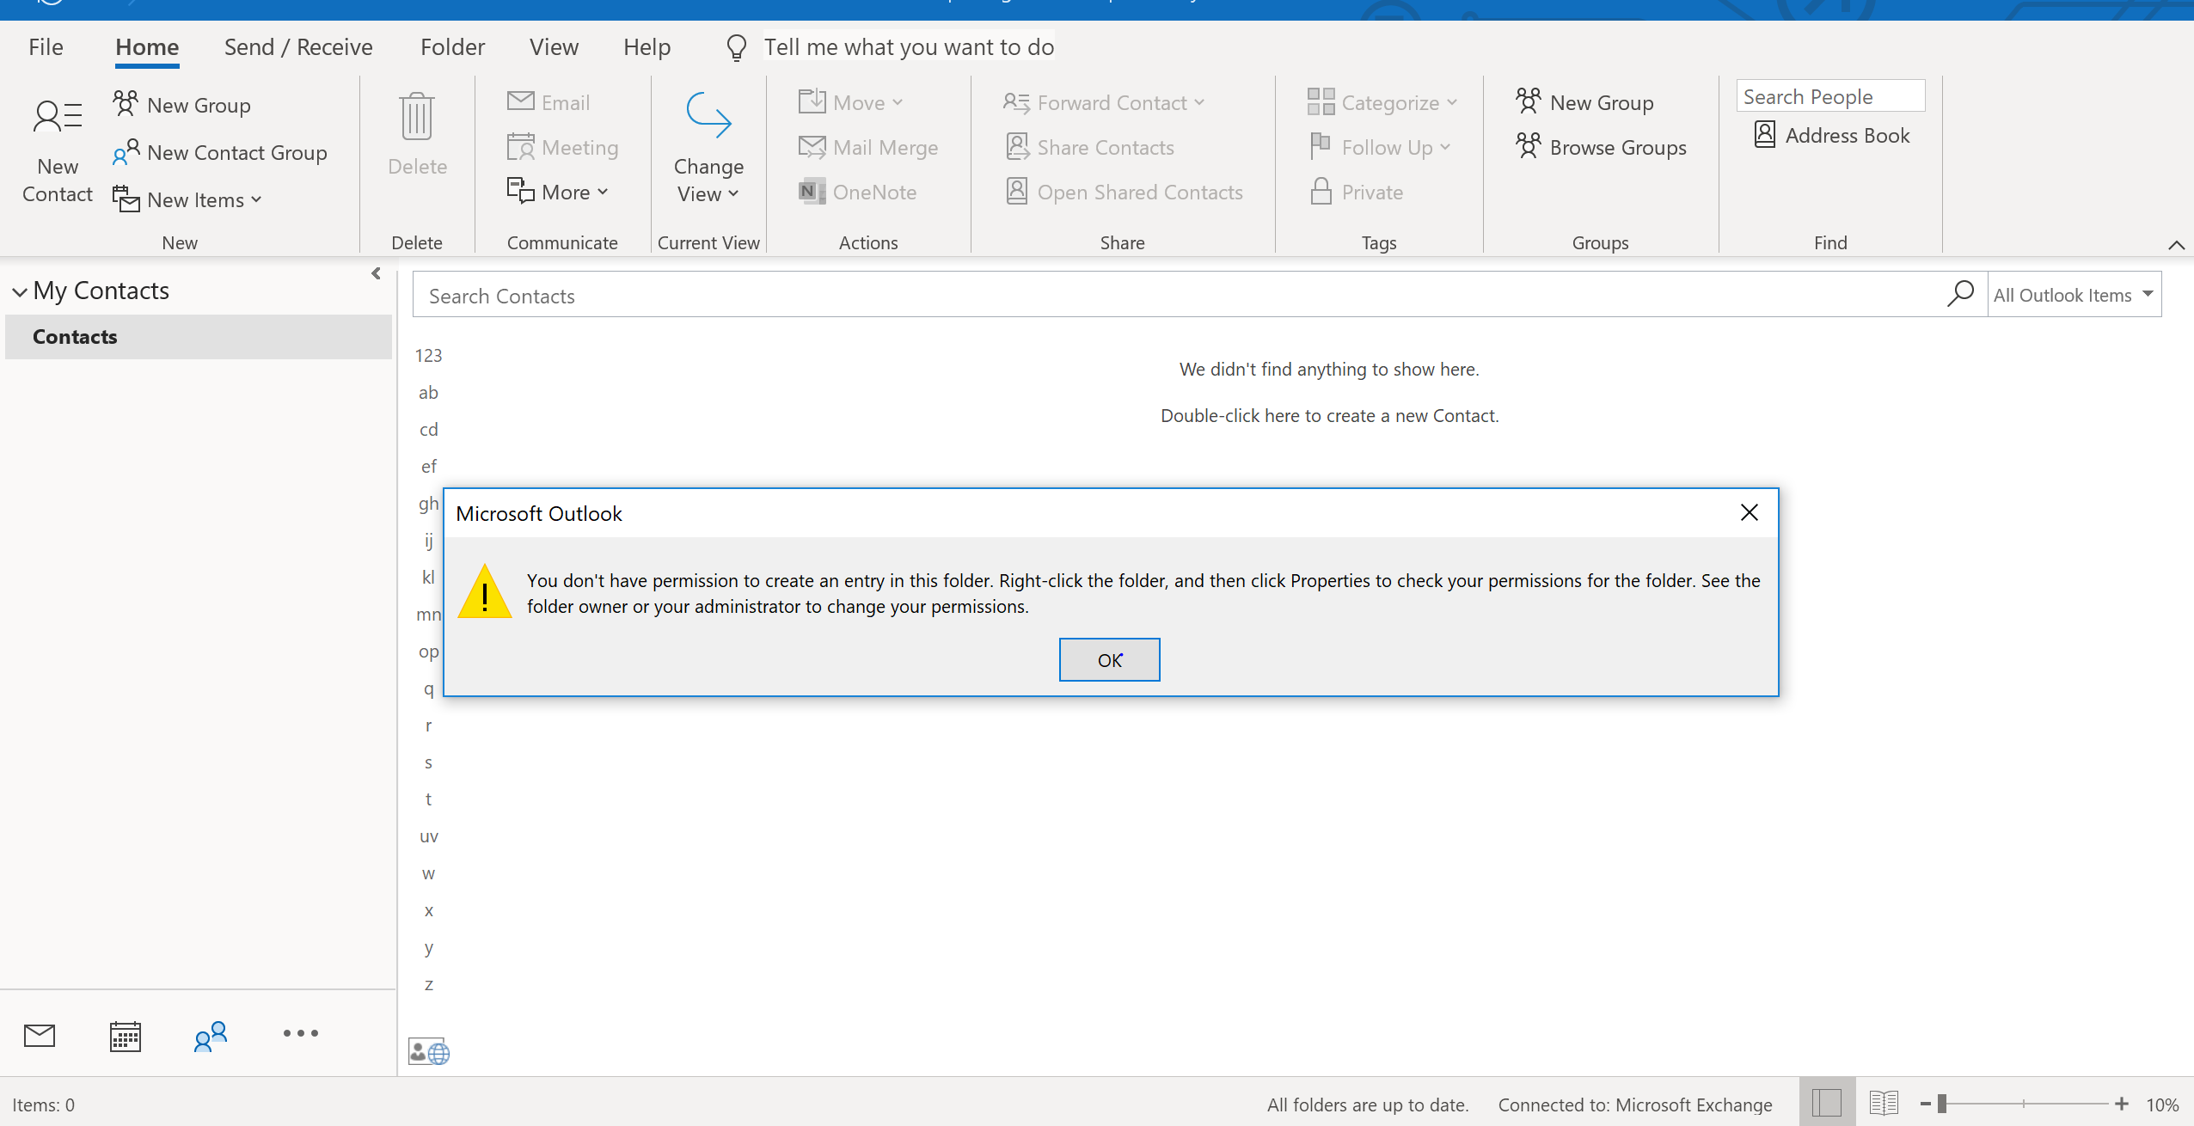Open the Move dropdown in Actions
The image size is (2194, 1126).
tap(851, 102)
